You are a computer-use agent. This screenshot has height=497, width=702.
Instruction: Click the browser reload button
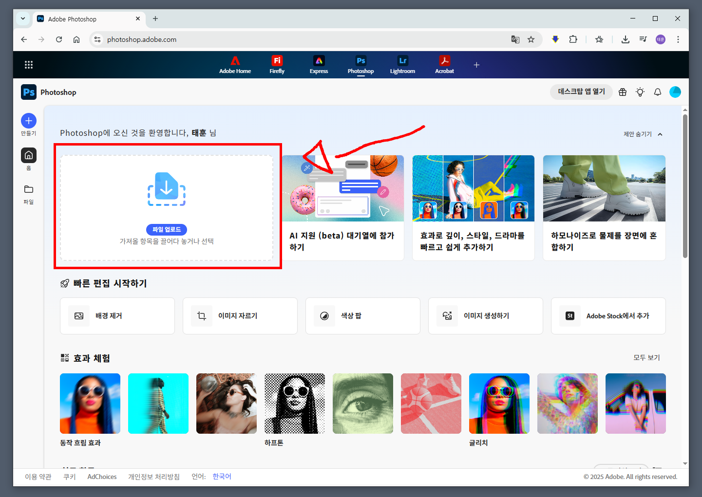tap(59, 39)
